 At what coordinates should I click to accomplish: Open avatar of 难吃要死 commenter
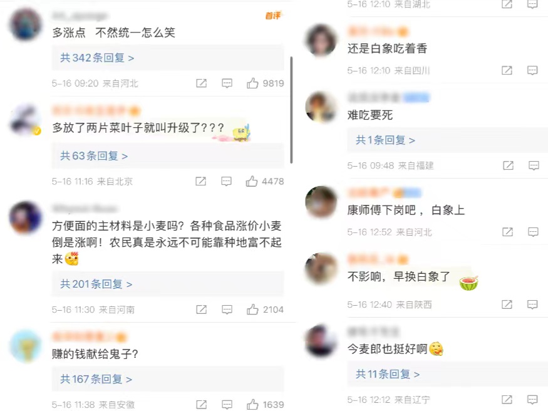[321, 107]
